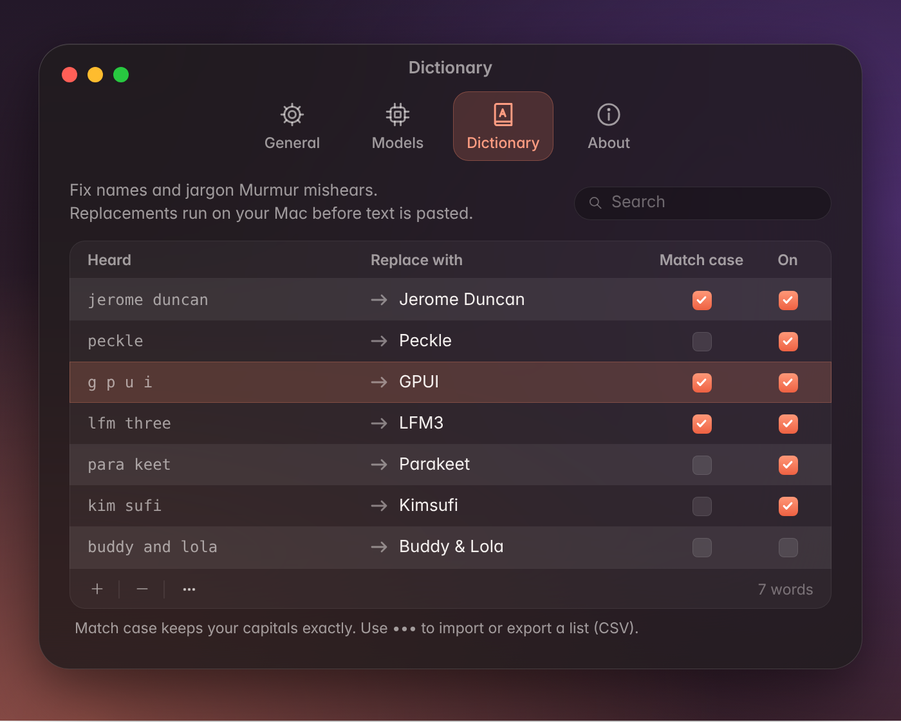Check Match case for para keet
Viewport: 901px width, 722px height.
[702, 465]
